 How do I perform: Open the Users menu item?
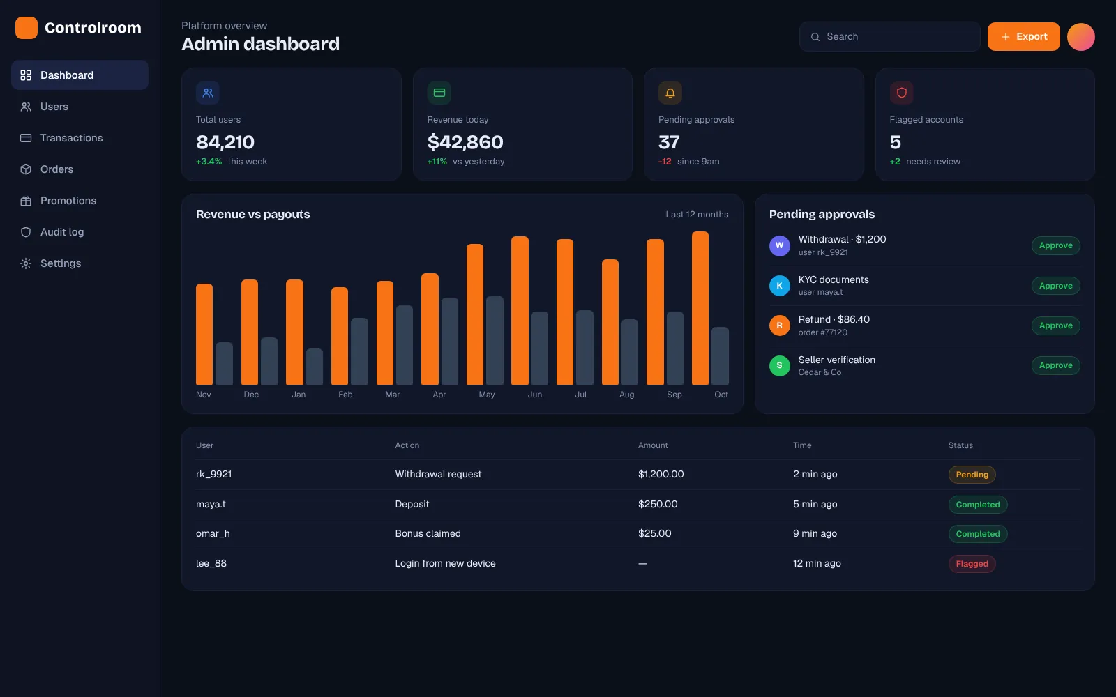(x=80, y=107)
